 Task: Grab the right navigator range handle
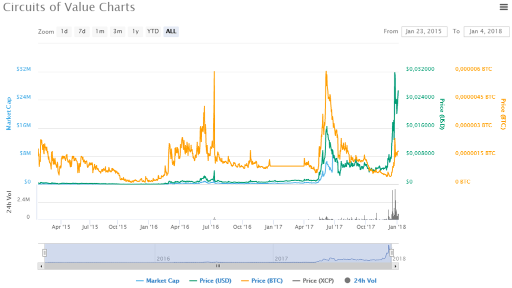[391, 253]
